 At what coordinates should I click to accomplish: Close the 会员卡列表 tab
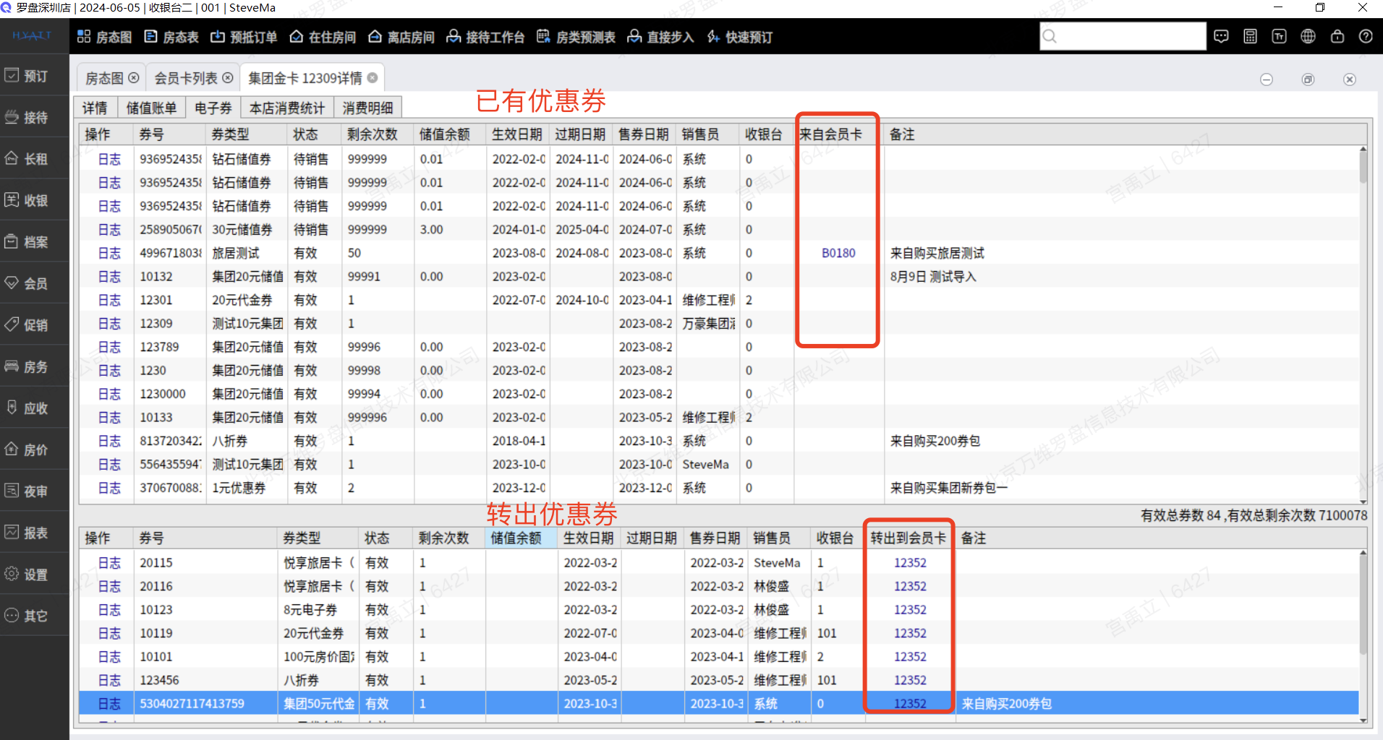(228, 78)
